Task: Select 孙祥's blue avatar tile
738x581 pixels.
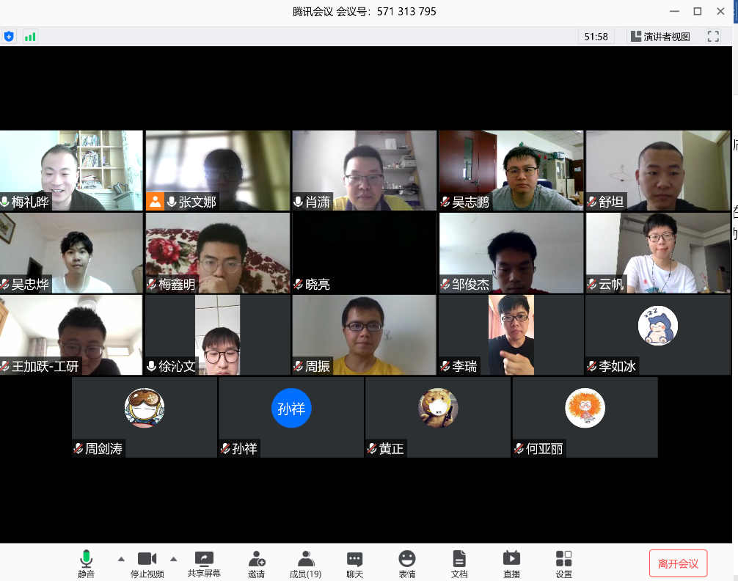Action: tap(291, 409)
